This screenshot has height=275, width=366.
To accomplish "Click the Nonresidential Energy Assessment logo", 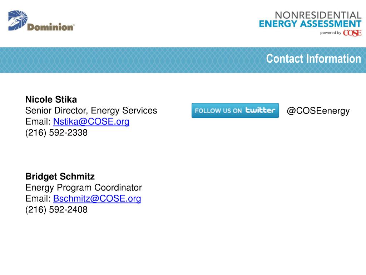I will [310, 23].
